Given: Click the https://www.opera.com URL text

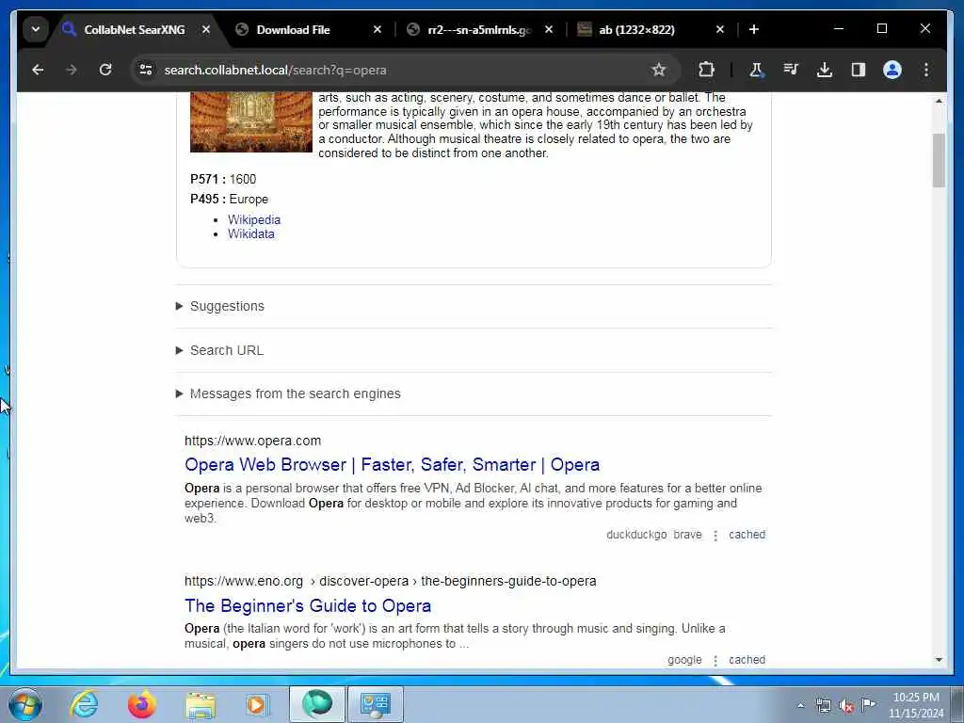Looking at the screenshot, I should coord(252,441).
